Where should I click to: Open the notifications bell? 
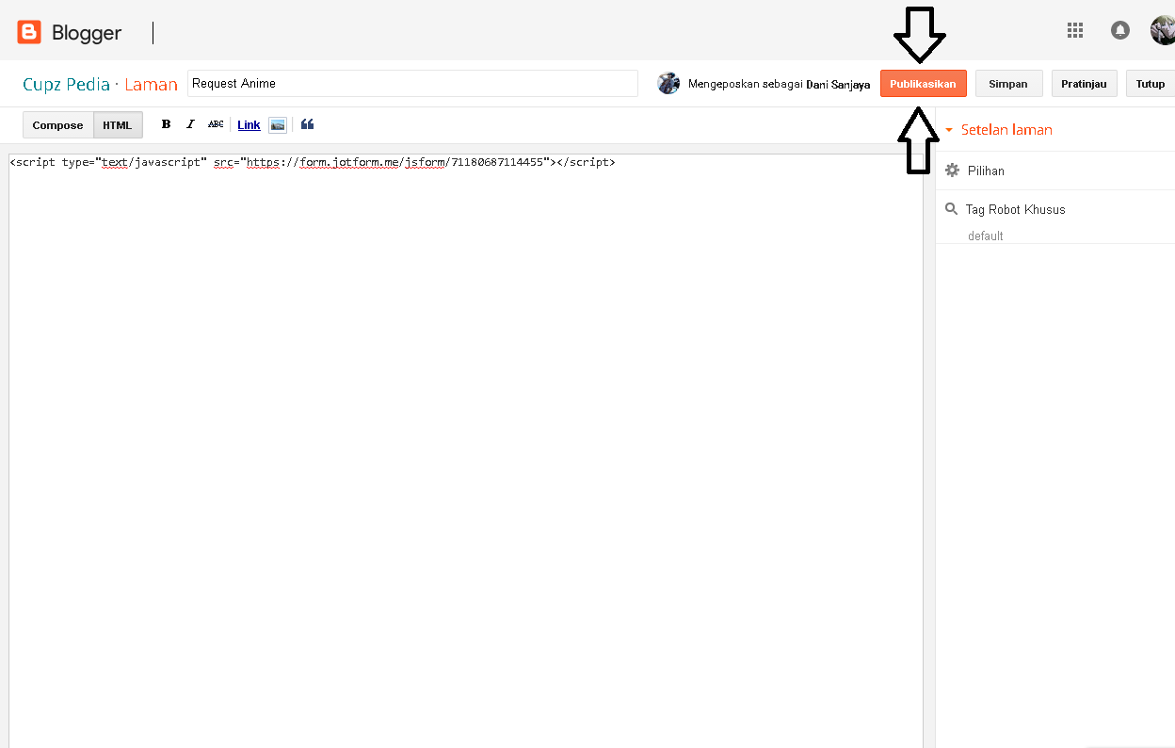(1120, 30)
